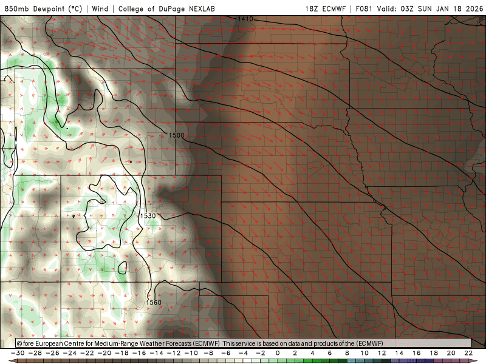This screenshot has height=364, width=486.
Task: Click the -8 value on the color scale
Action: [208, 353]
